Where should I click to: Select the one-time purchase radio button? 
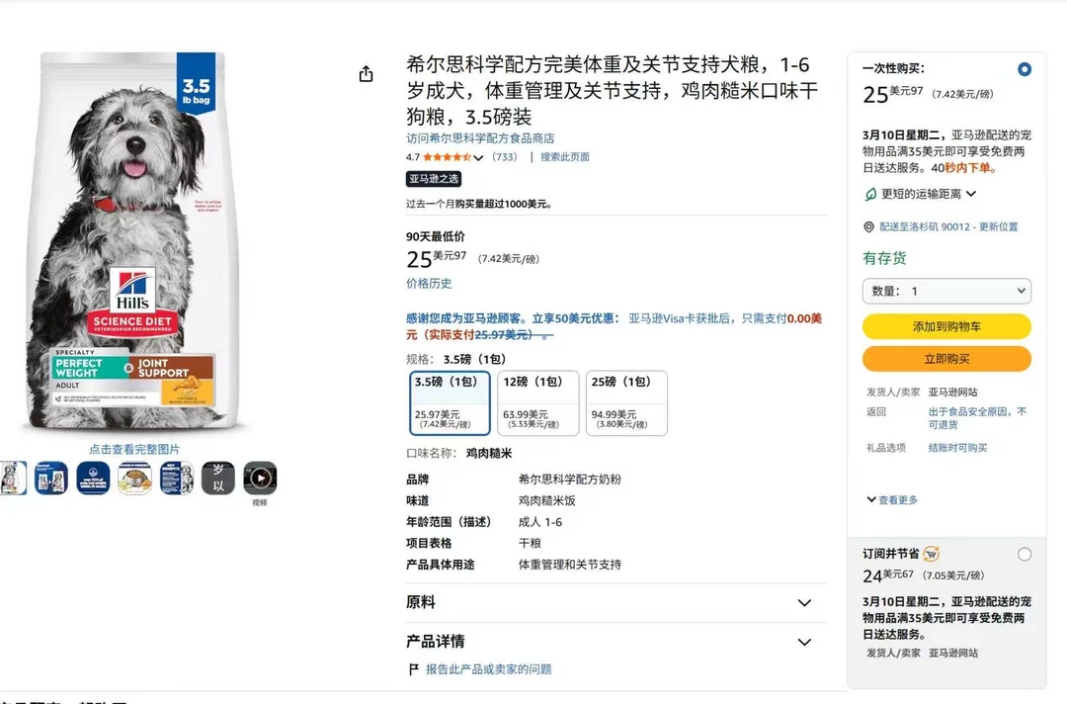tap(1025, 69)
